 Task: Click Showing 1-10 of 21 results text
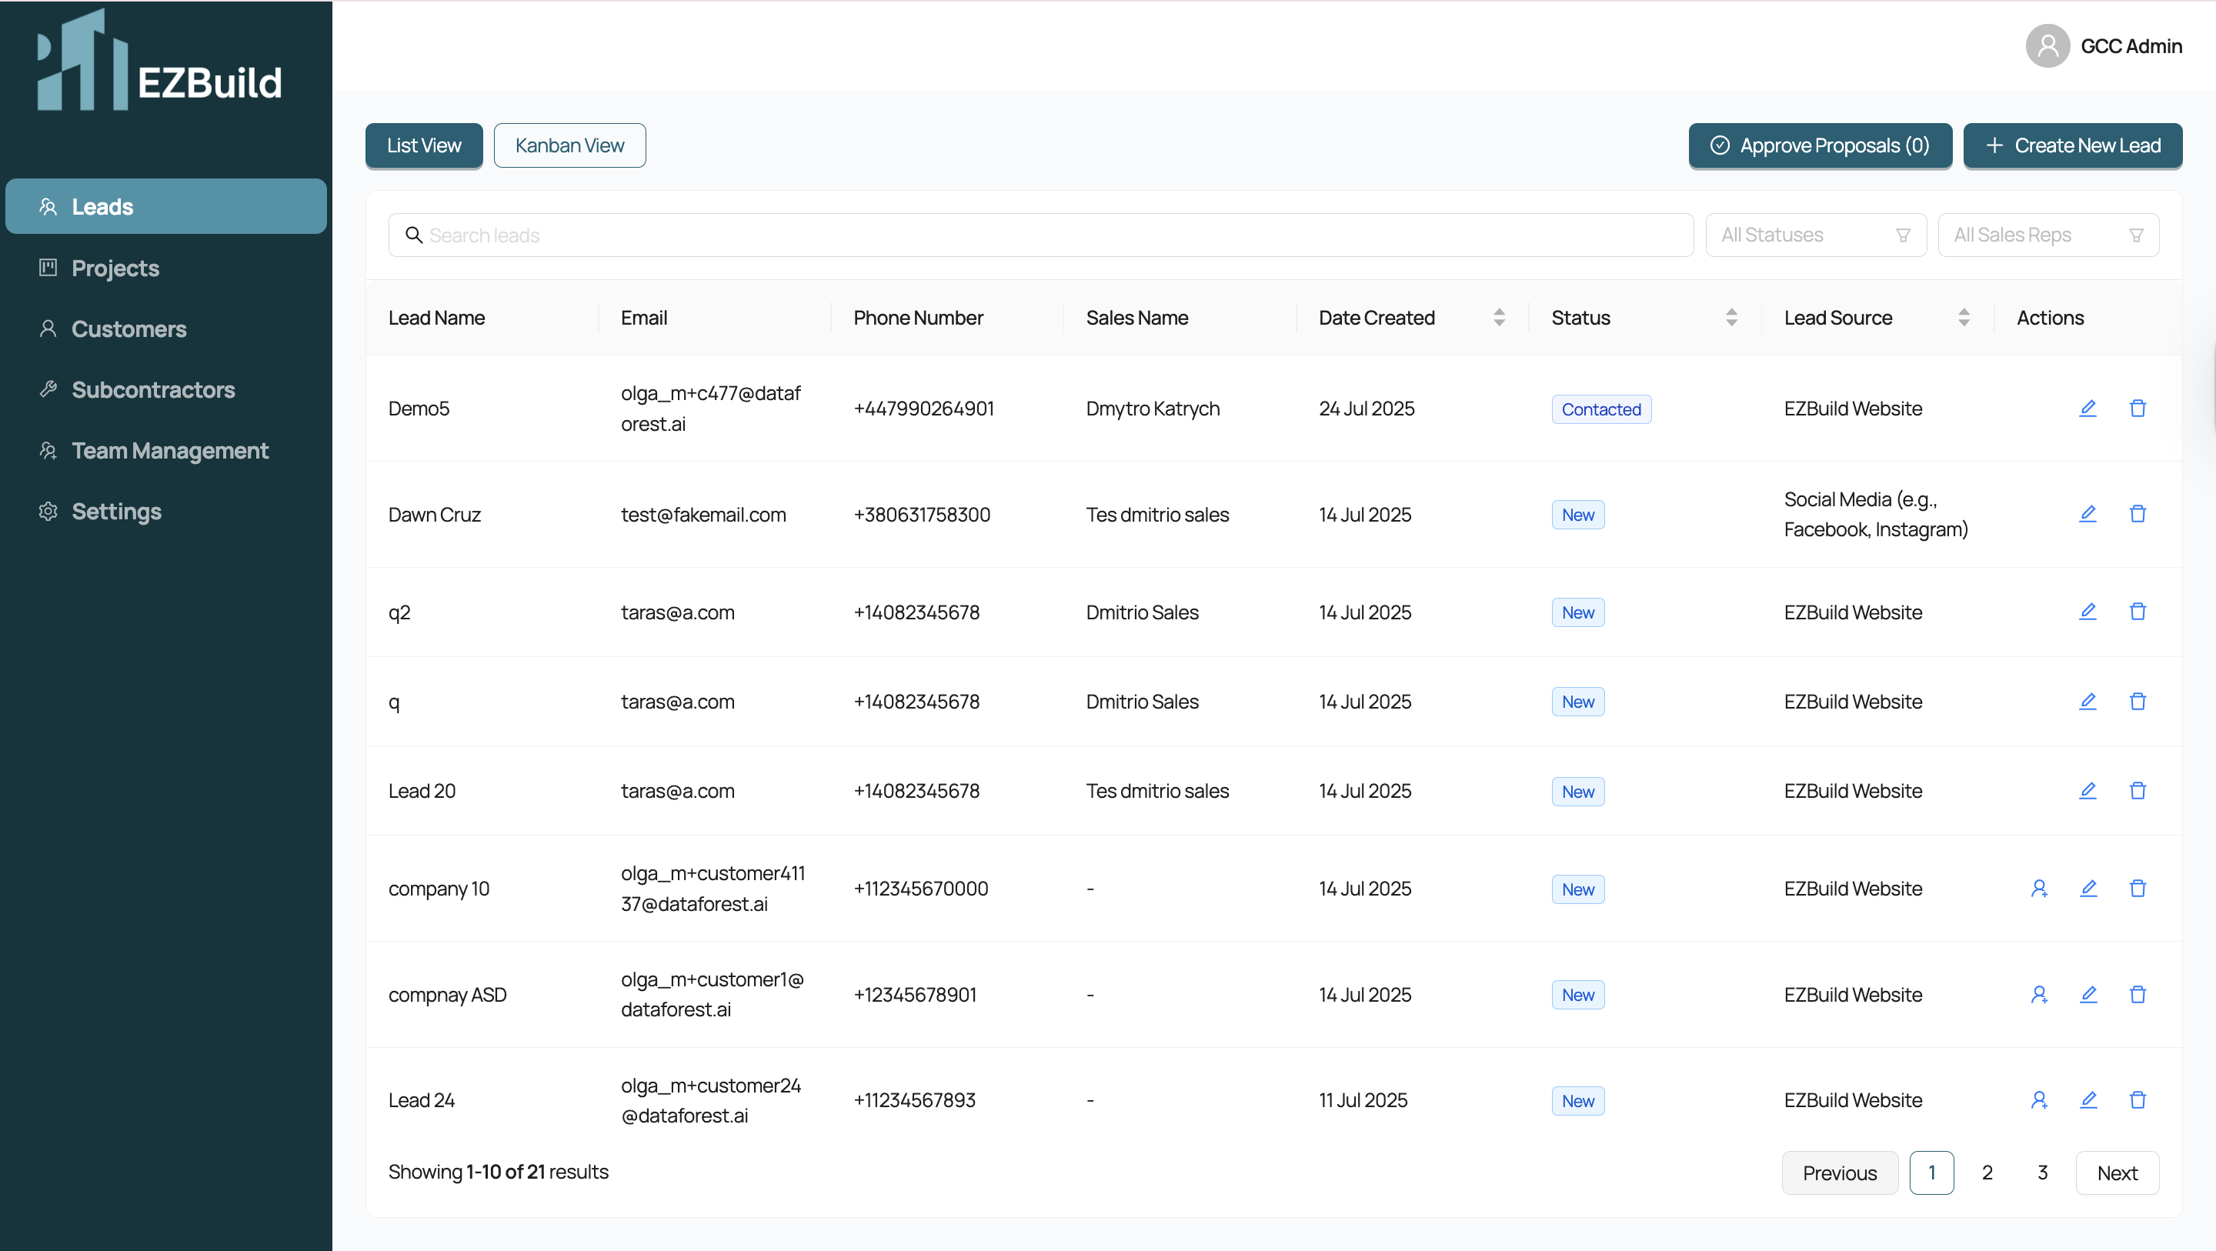[x=498, y=1172]
